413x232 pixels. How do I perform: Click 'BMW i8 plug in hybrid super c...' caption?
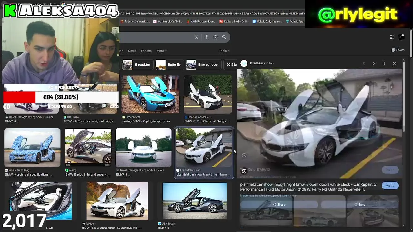87,174
